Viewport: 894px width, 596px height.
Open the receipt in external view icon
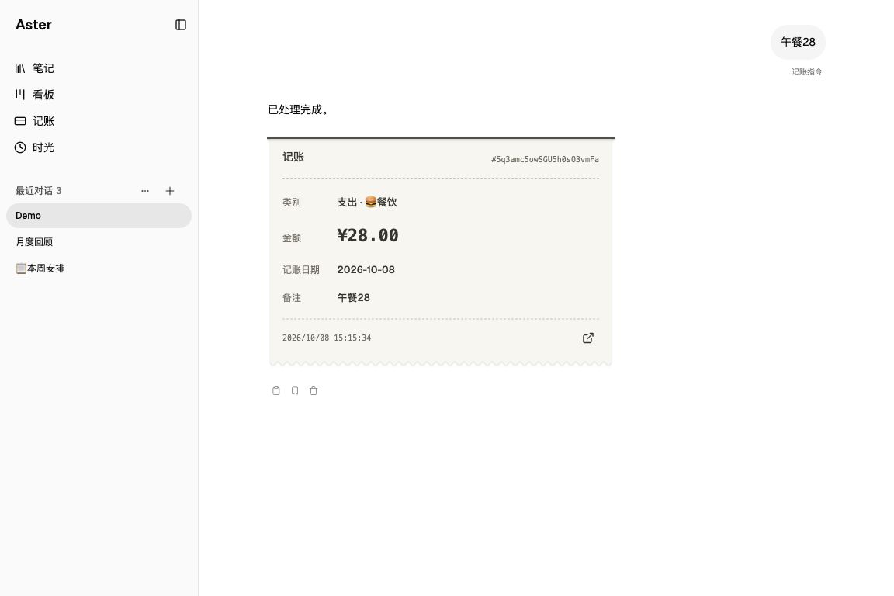point(587,338)
